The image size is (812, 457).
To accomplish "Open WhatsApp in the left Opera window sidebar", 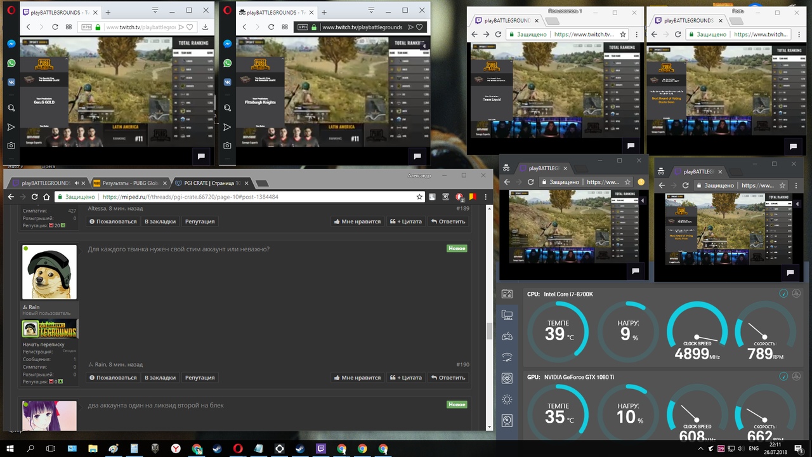I will pyautogui.click(x=11, y=63).
